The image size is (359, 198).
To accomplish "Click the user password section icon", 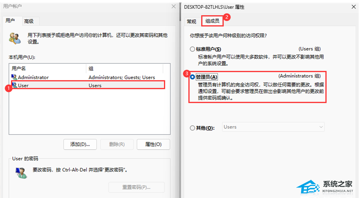I will click(x=21, y=173).
